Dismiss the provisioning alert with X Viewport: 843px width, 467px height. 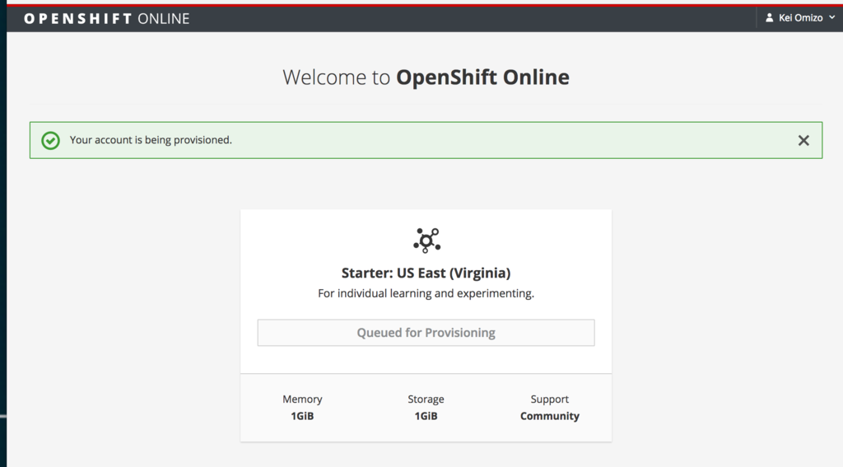click(x=803, y=140)
